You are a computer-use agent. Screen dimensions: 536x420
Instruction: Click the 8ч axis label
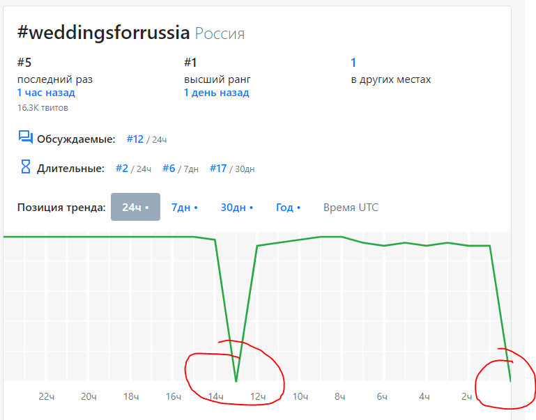coord(339,396)
